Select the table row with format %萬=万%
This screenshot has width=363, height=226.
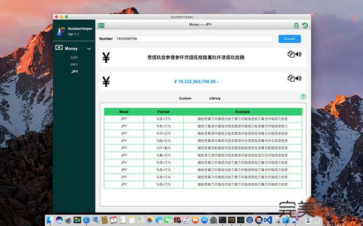pos(203,155)
